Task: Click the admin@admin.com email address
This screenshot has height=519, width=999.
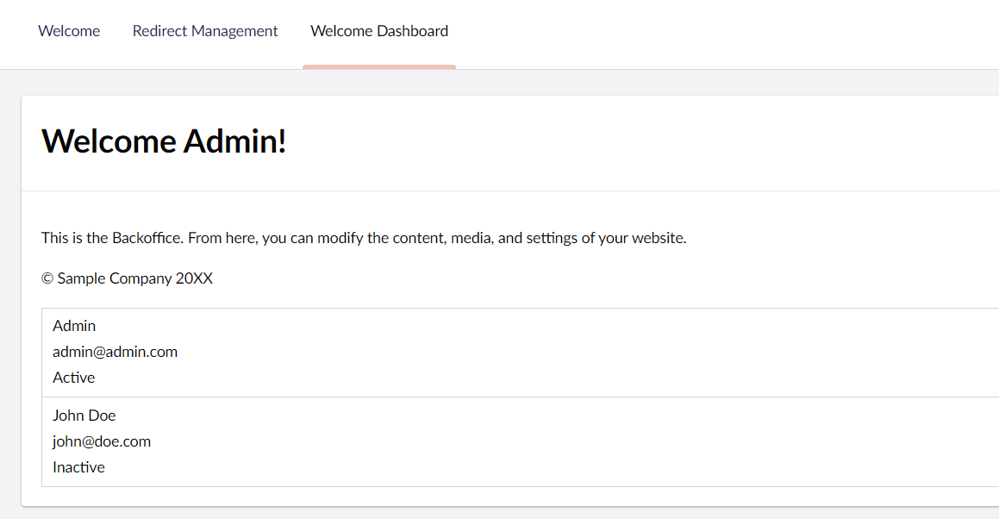Action: click(x=115, y=352)
